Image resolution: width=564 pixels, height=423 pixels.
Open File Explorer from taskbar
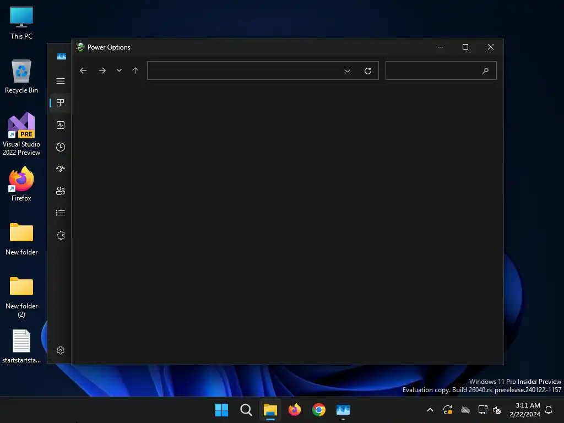pos(270,410)
